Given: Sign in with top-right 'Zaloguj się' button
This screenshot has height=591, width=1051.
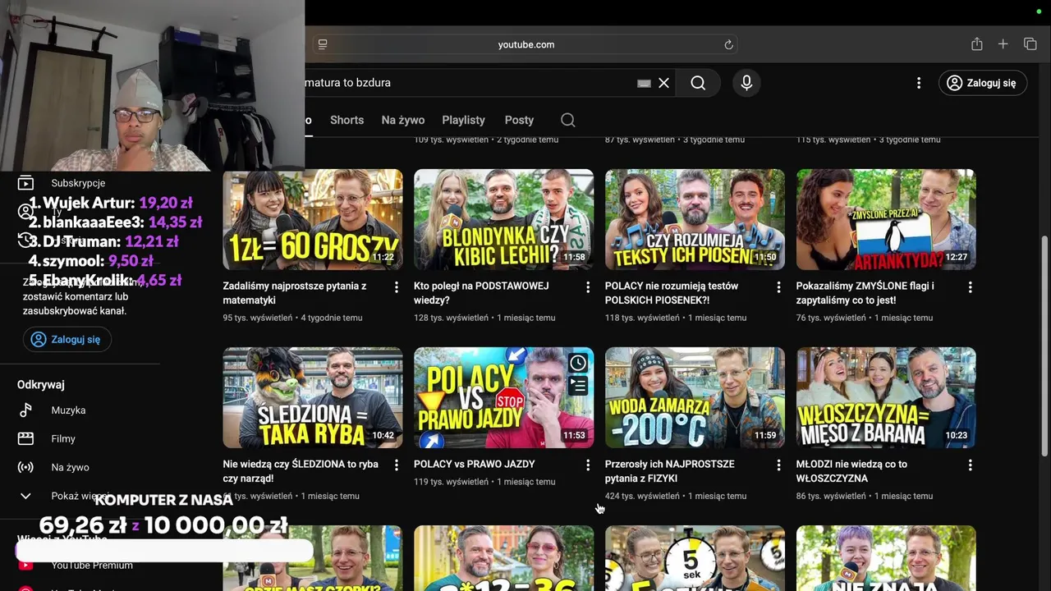Looking at the screenshot, I should click(983, 83).
